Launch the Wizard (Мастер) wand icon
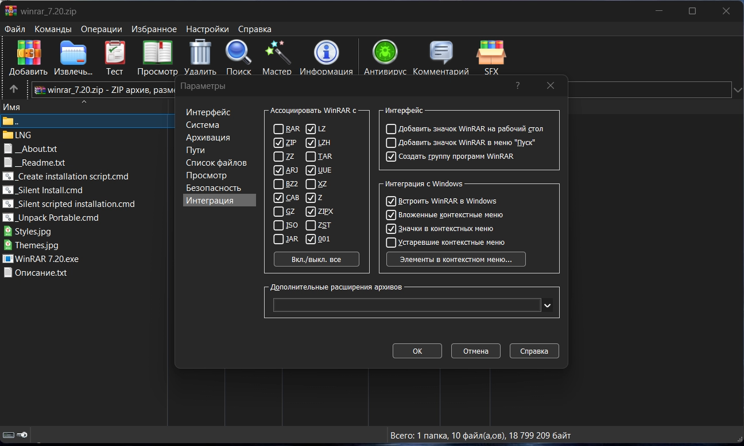The width and height of the screenshot is (744, 446). pos(277,53)
